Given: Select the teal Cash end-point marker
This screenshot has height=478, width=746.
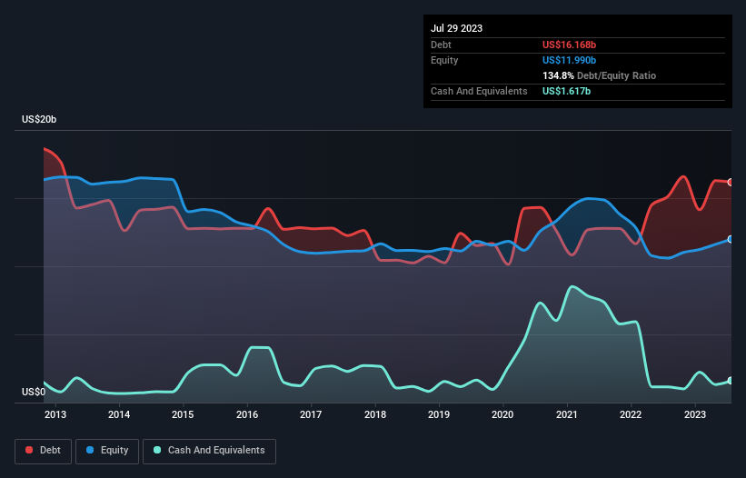Looking at the screenshot, I should point(731,381).
